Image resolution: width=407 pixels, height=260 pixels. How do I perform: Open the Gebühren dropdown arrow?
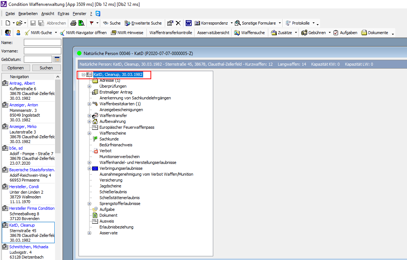[x=330, y=33]
